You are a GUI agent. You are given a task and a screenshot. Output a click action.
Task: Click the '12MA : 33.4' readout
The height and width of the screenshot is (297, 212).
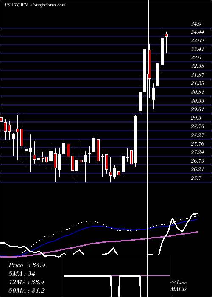pos(26,282)
